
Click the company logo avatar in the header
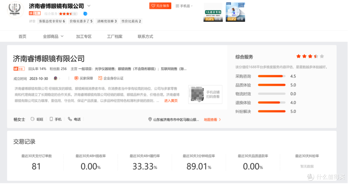tap(15, 10)
